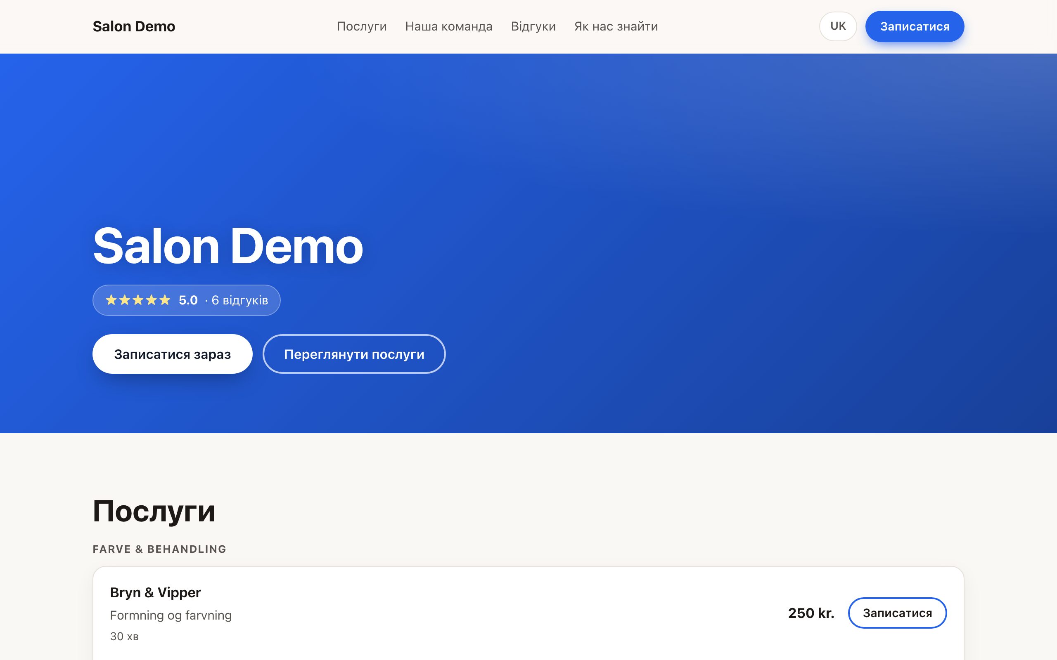Click the 5.0 rating score
The height and width of the screenshot is (660, 1057).
tap(188, 300)
